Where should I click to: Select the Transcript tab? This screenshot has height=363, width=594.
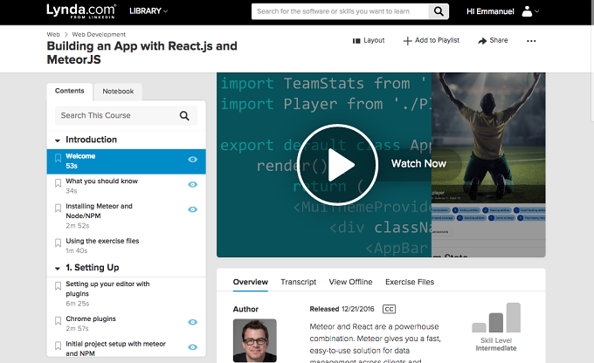click(x=299, y=282)
